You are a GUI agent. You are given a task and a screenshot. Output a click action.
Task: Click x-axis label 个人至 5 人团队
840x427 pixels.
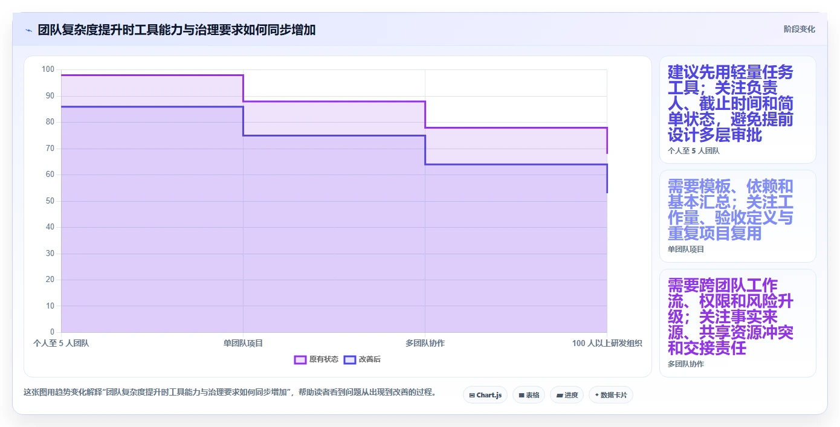[61, 343]
